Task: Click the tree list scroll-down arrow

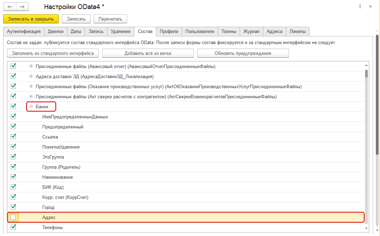Action: tap(366, 228)
